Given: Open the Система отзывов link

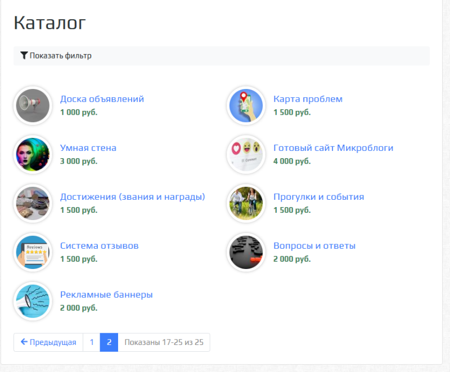Looking at the screenshot, I should point(99,246).
